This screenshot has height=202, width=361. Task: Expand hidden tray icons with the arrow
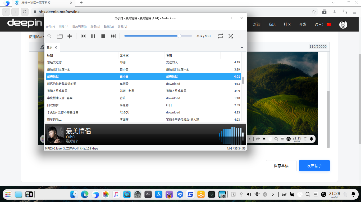pyautogui.click(x=273, y=194)
